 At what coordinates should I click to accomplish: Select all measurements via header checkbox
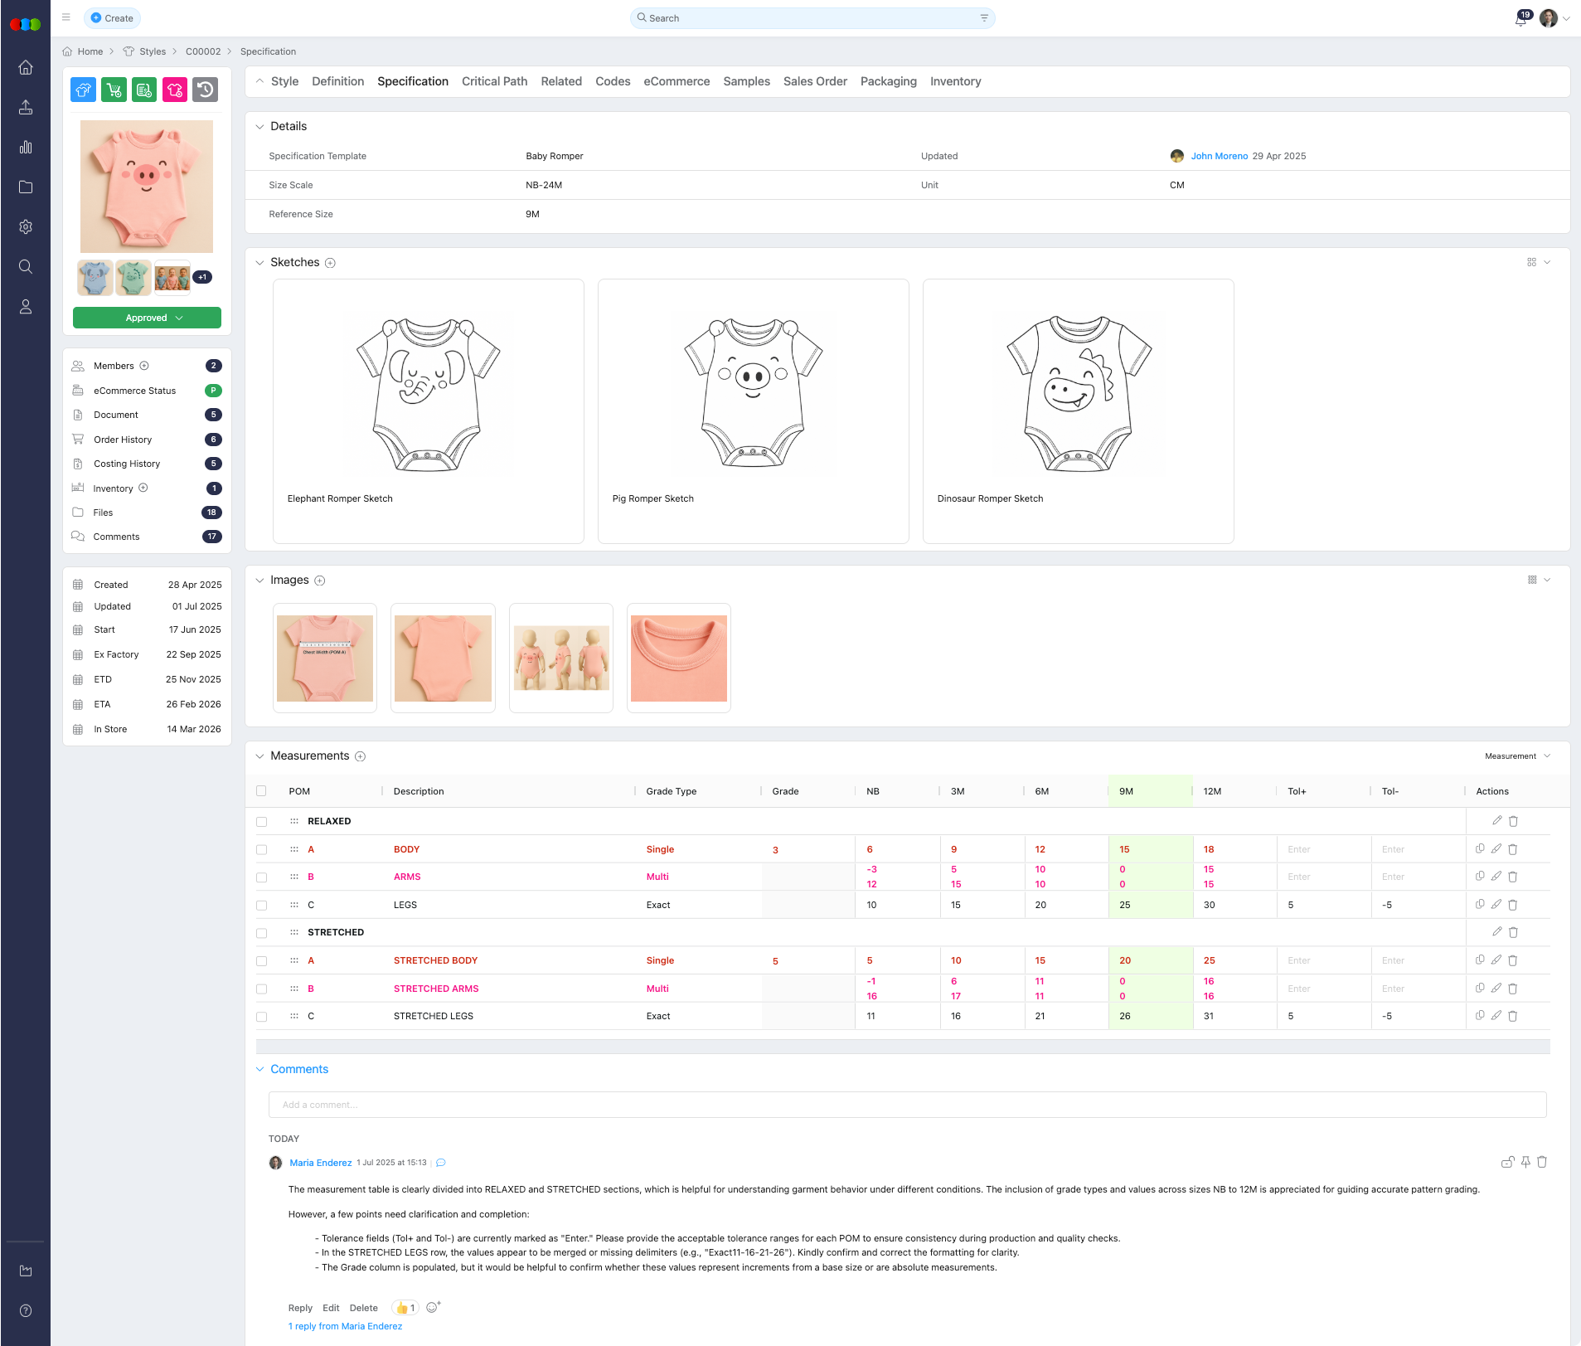pos(262,791)
